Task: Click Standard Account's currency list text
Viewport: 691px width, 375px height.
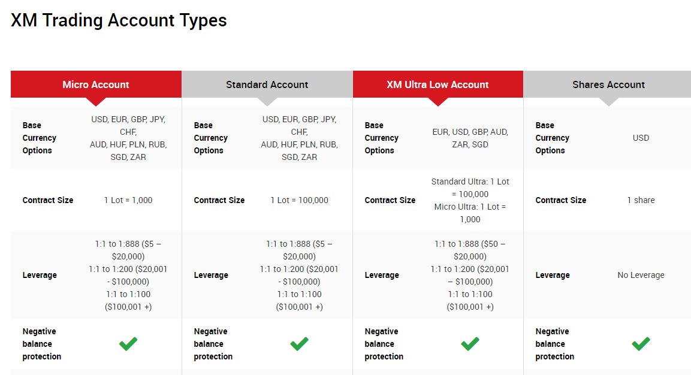Action: click(x=299, y=138)
